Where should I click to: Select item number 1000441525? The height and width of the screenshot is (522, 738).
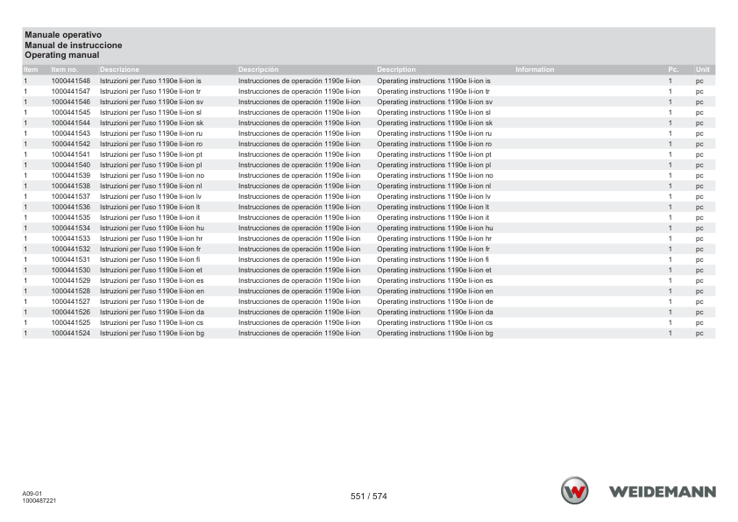(71, 322)
